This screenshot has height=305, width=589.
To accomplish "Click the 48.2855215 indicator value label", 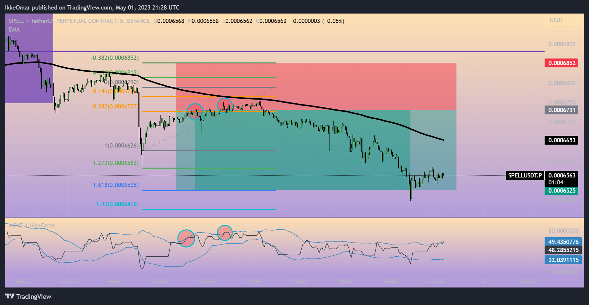I will coord(563,250).
